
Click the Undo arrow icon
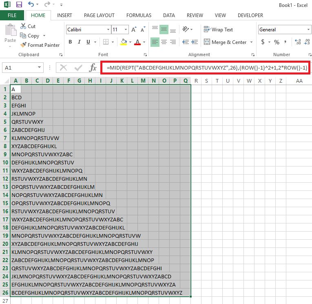coord(31,4)
